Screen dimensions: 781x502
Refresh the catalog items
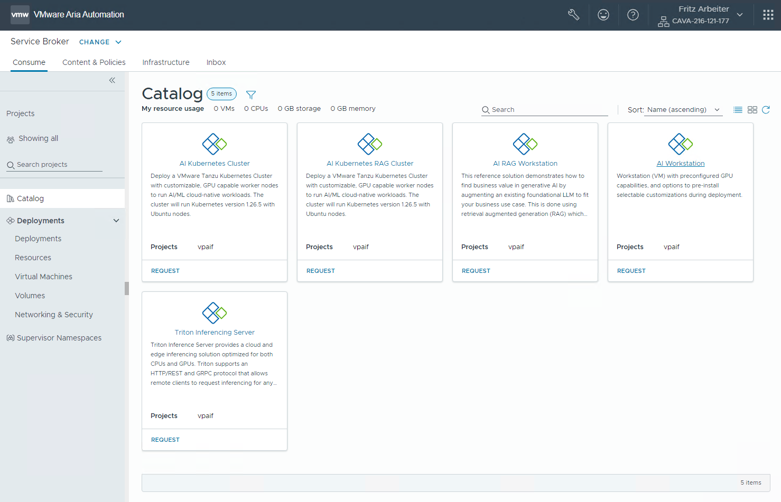pyautogui.click(x=766, y=110)
